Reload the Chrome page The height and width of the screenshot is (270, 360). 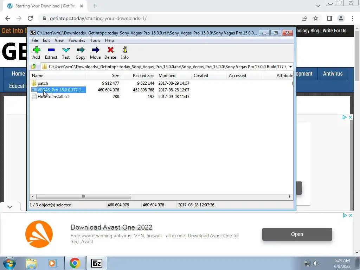click(x=30, y=18)
